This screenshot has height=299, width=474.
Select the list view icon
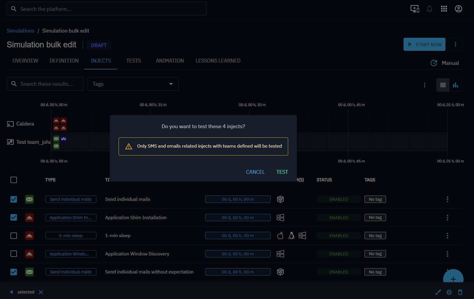(x=443, y=85)
